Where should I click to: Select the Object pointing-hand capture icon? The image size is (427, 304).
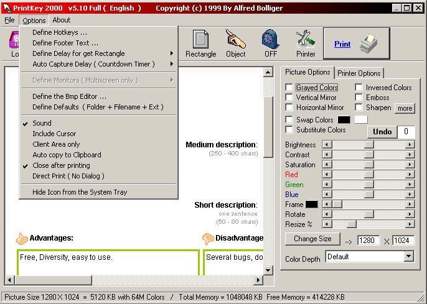coord(235,39)
